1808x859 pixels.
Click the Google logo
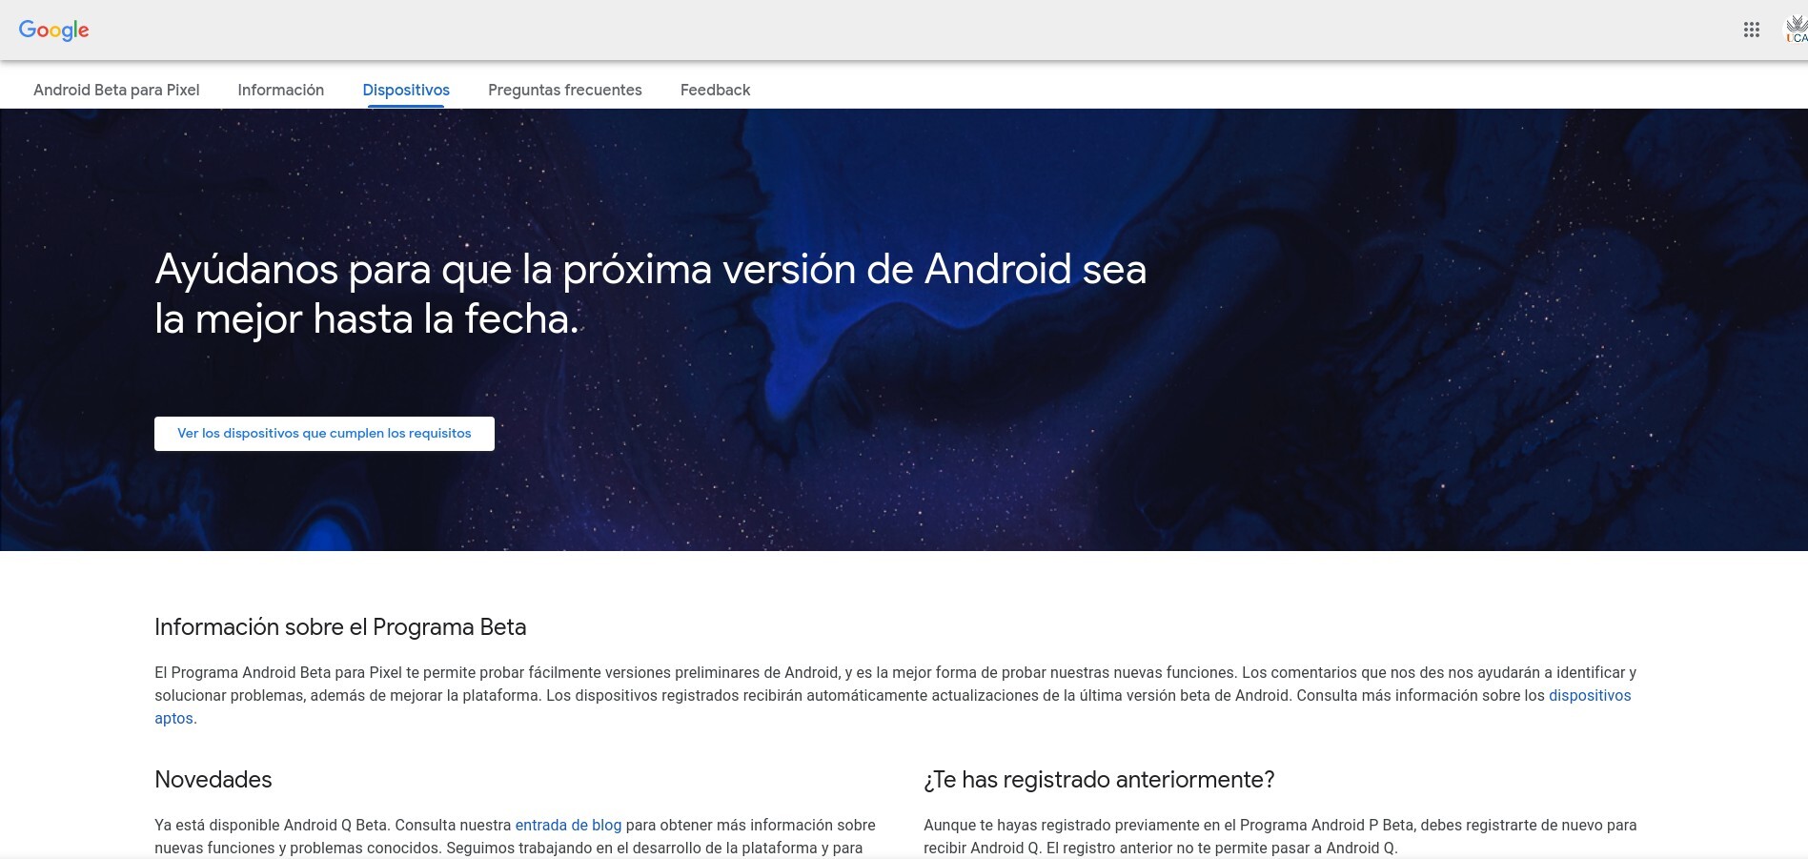(x=54, y=31)
